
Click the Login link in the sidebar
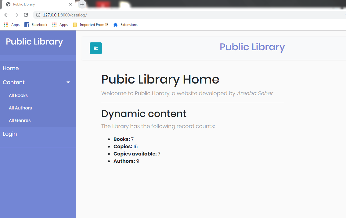[10, 134]
